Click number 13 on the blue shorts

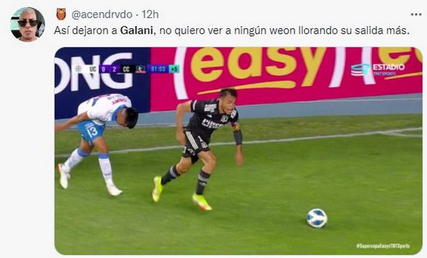coord(91,131)
